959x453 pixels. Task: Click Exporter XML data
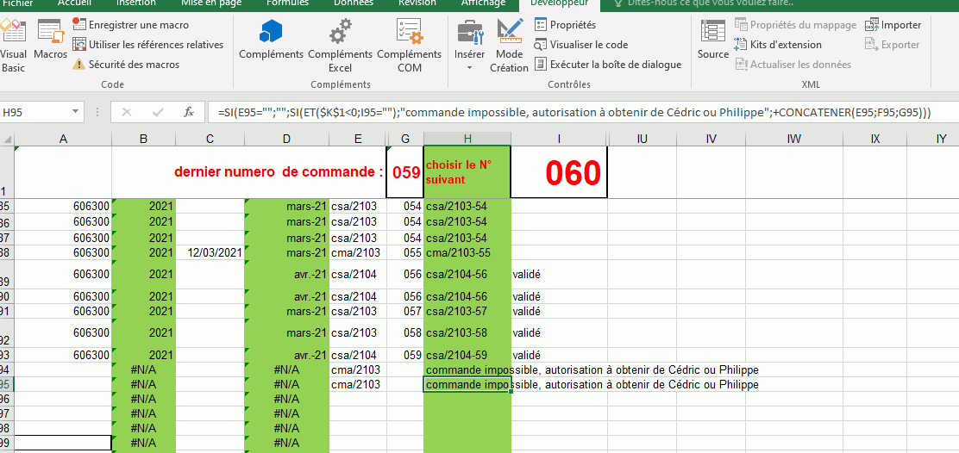coord(893,45)
